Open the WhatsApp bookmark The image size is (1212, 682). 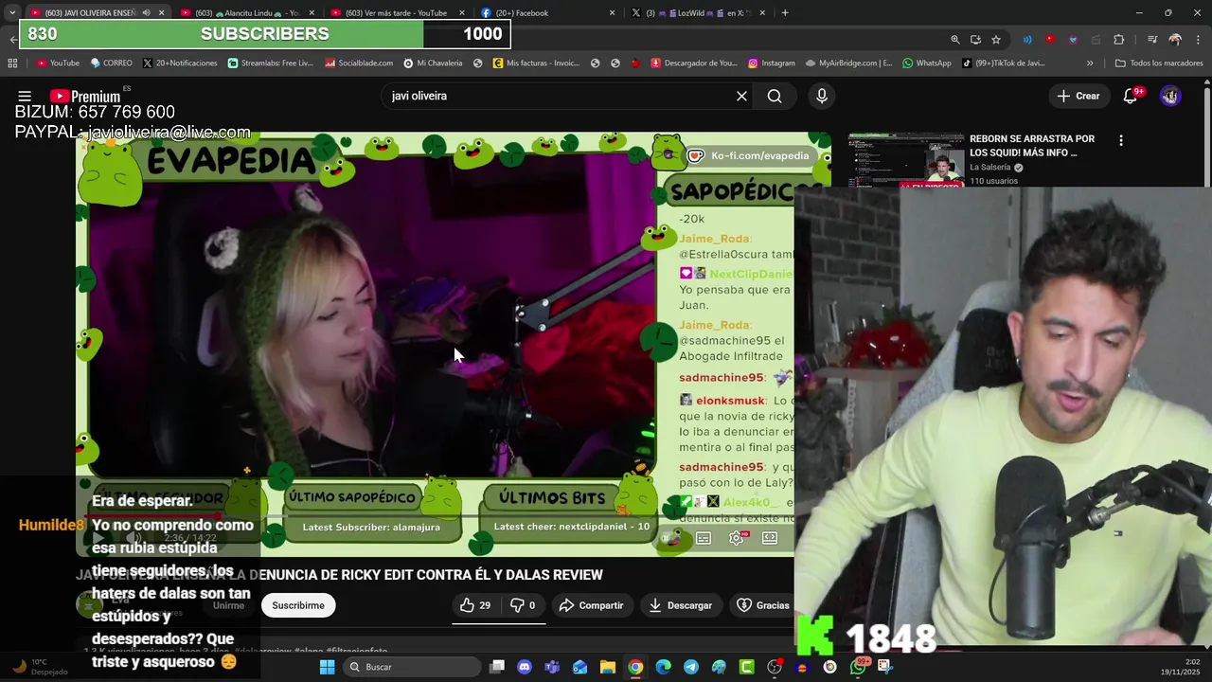coord(927,63)
